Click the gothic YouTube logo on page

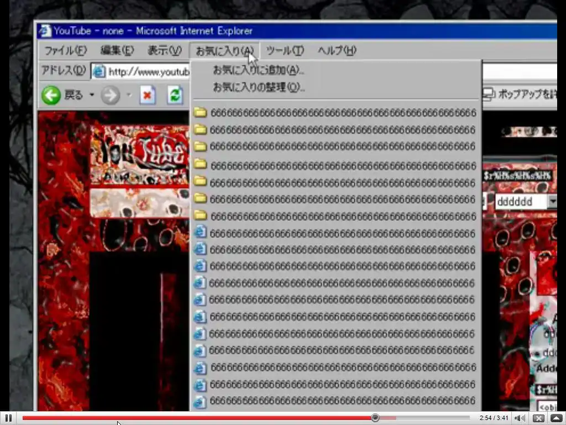click(x=140, y=155)
